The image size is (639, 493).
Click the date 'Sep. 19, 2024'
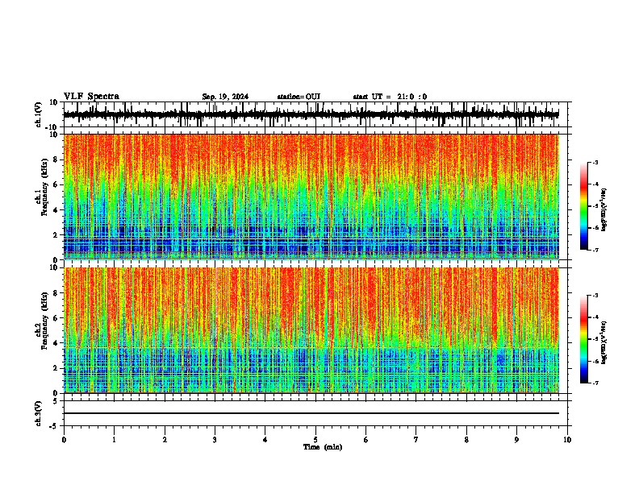coord(225,97)
